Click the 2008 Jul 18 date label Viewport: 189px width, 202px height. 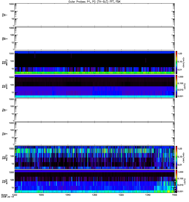(x=8, y=197)
